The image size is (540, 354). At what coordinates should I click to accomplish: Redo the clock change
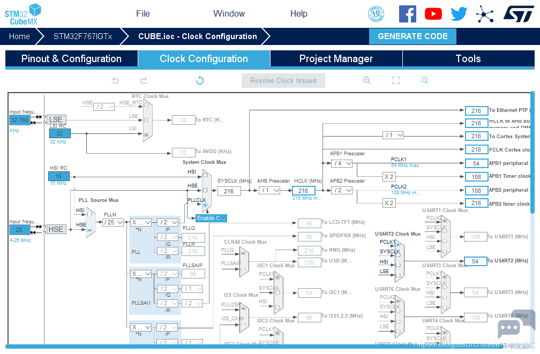click(144, 80)
